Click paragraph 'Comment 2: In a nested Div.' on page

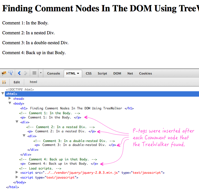(28, 33)
